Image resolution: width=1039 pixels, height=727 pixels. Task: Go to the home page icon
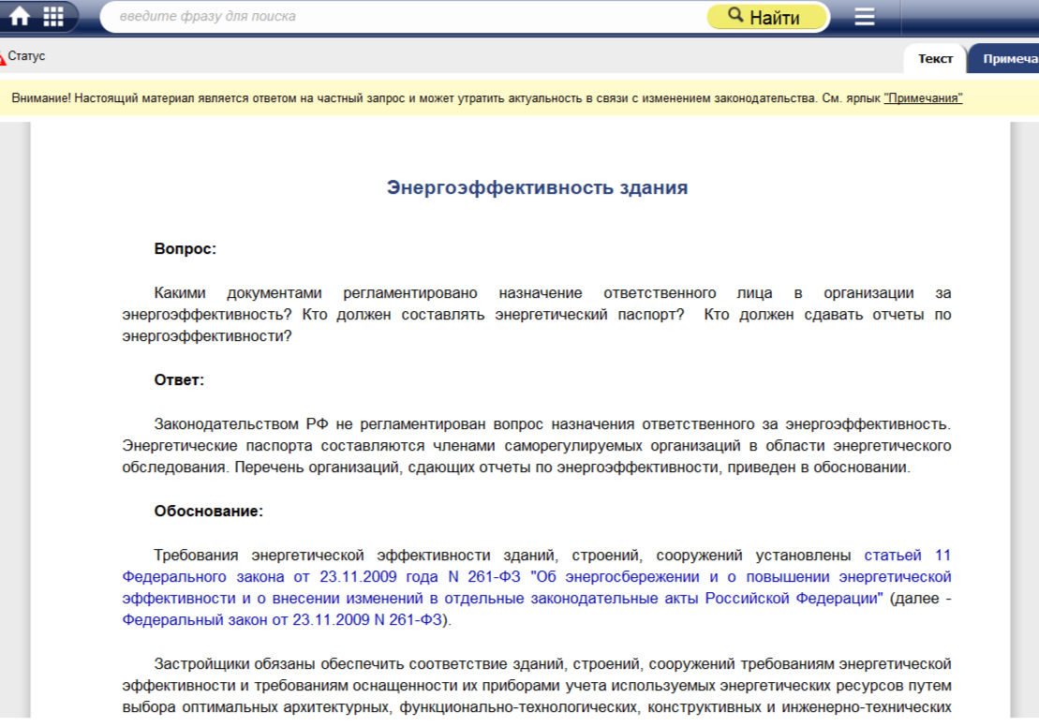(20, 16)
